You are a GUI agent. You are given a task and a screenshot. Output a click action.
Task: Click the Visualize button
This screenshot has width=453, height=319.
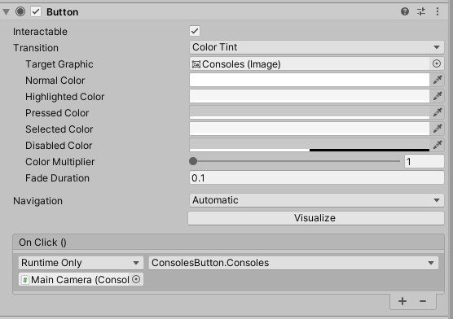[316, 218]
